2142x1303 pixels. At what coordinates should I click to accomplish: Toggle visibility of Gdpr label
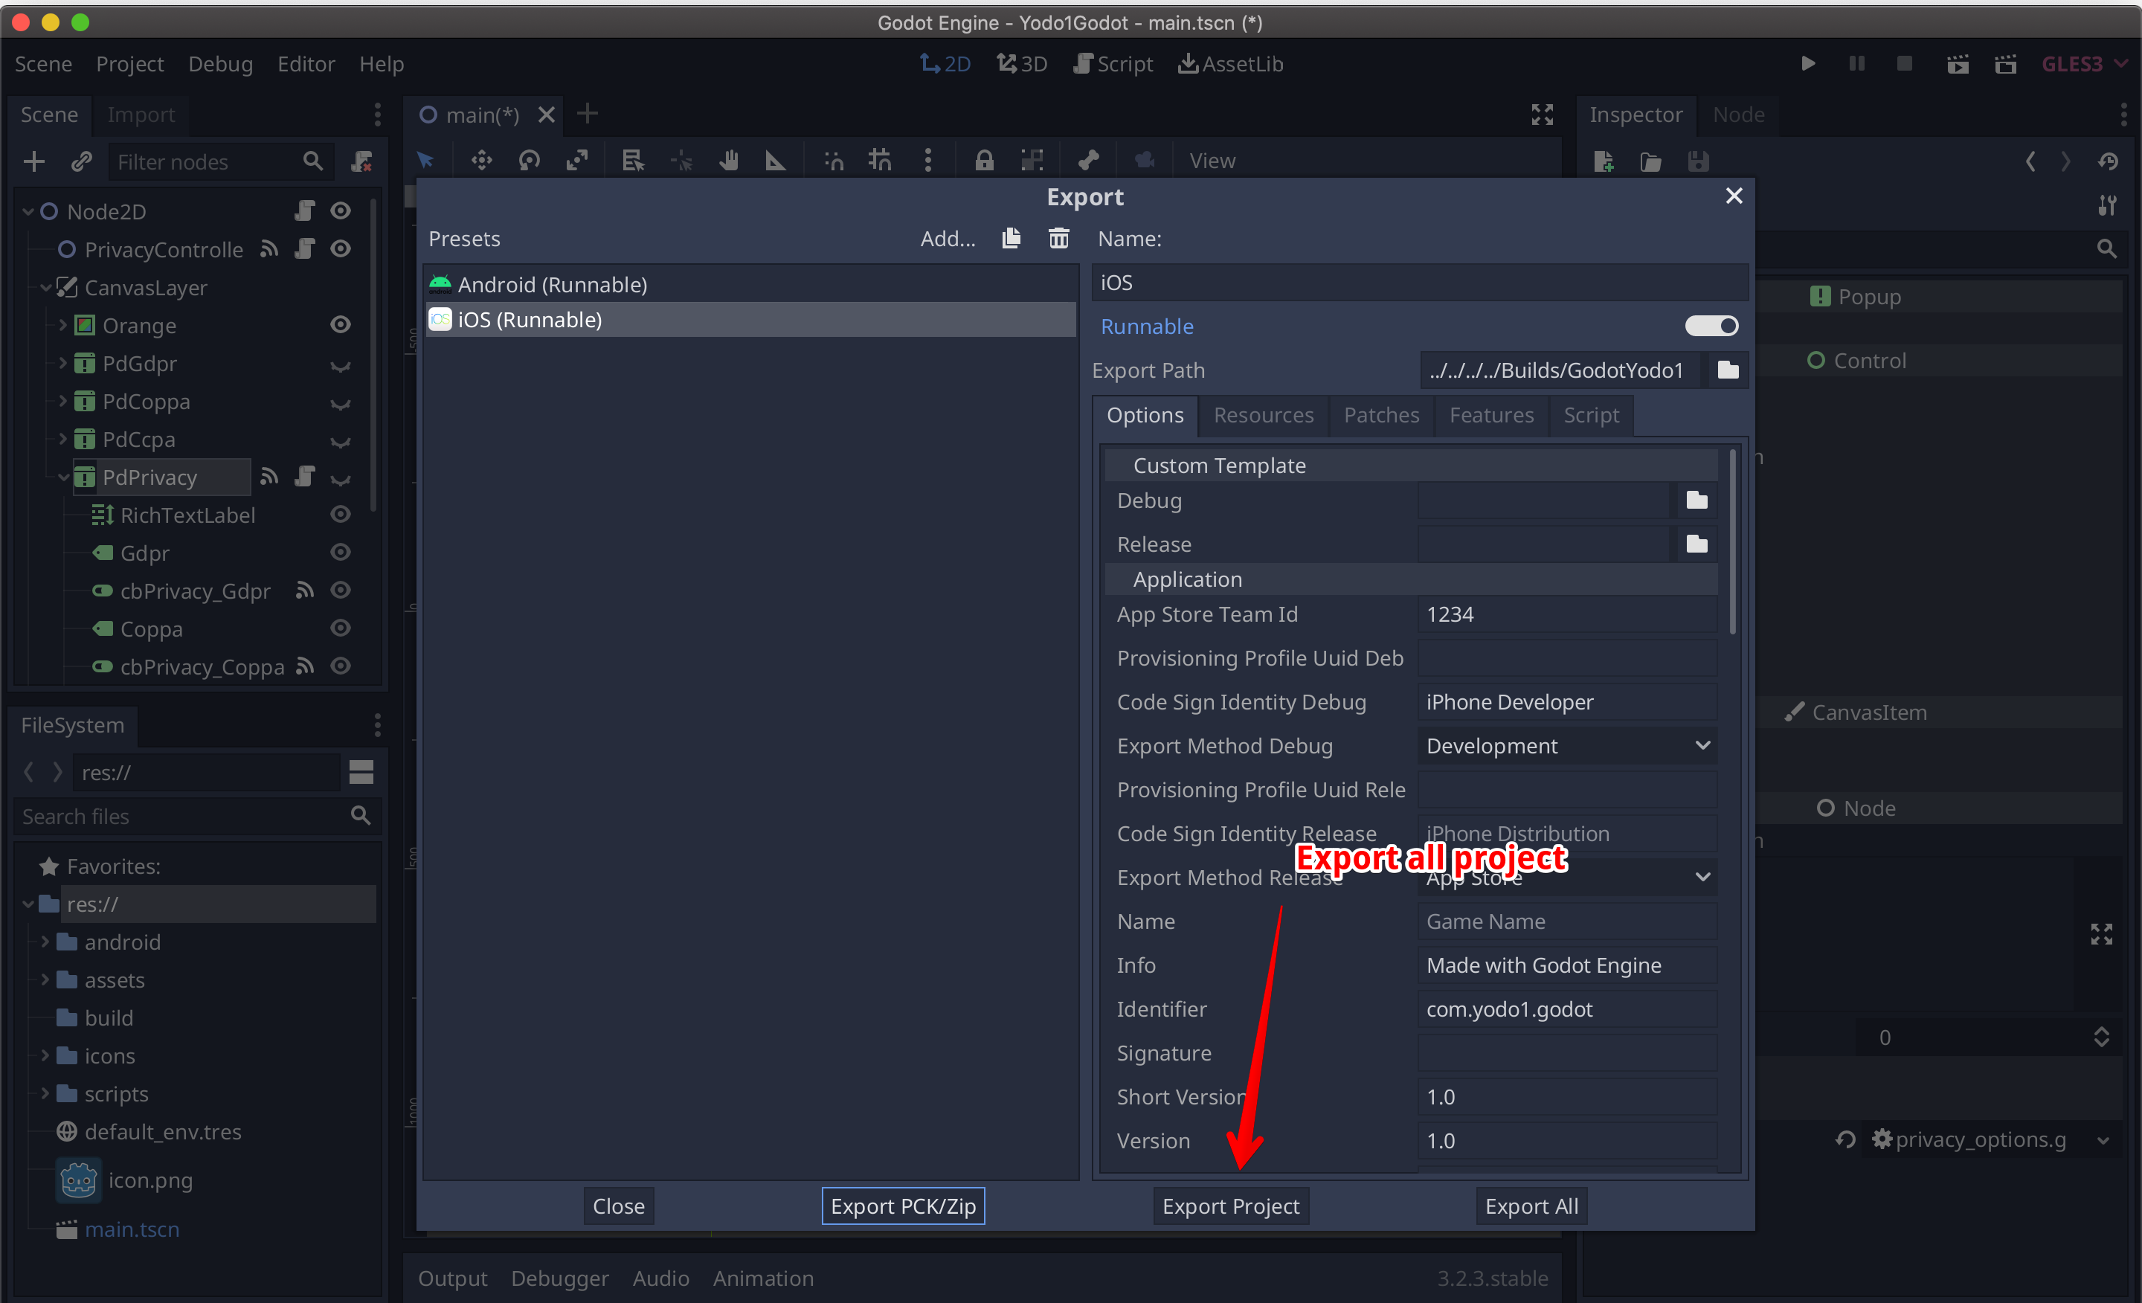point(341,553)
